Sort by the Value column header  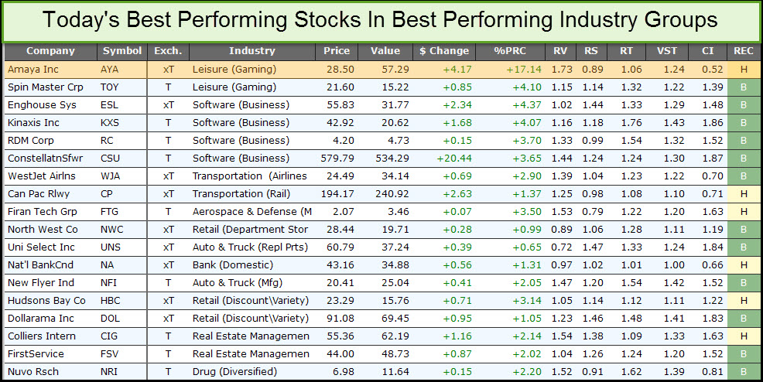tap(385, 51)
